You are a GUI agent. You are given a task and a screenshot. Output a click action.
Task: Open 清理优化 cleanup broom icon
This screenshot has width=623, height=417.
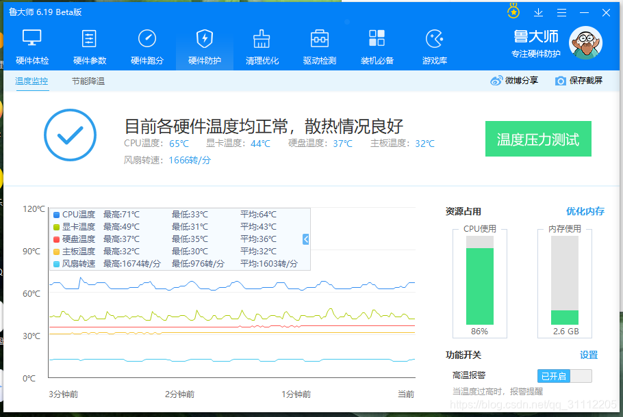(x=262, y=38)
